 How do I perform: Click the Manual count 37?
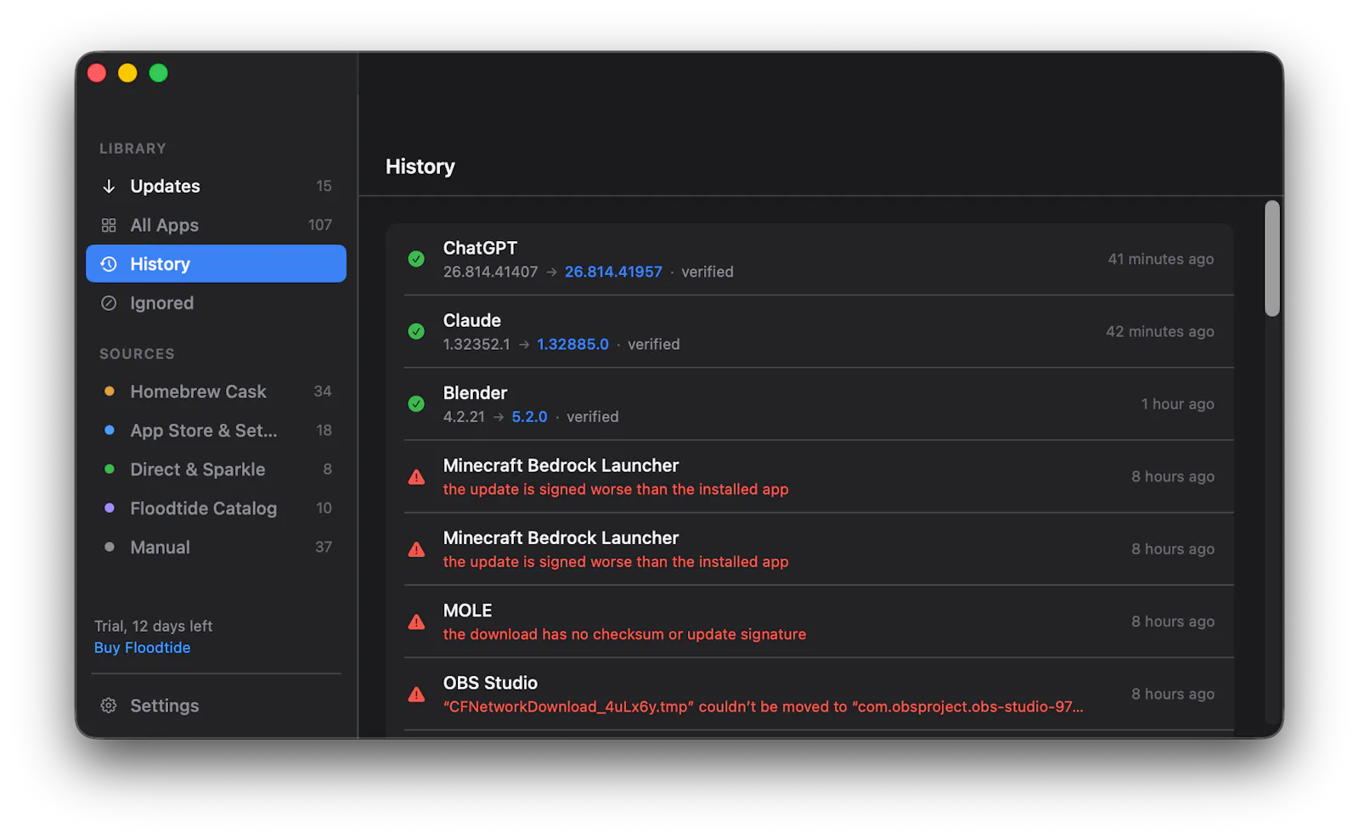pos(324,548)
